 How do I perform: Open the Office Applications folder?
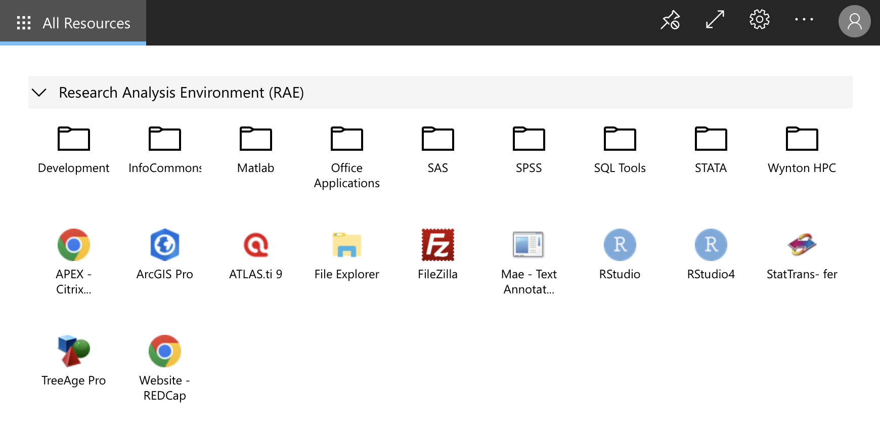[x=347, y=157]
